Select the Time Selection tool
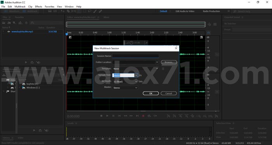 [79, 11]
